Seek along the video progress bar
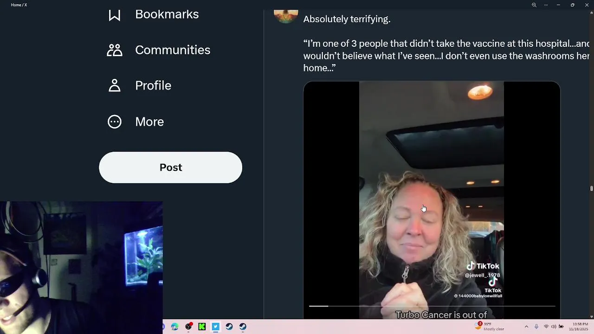The width and height of the screenshot is (594, 334). pyautogui.click(x=432, y=306)
